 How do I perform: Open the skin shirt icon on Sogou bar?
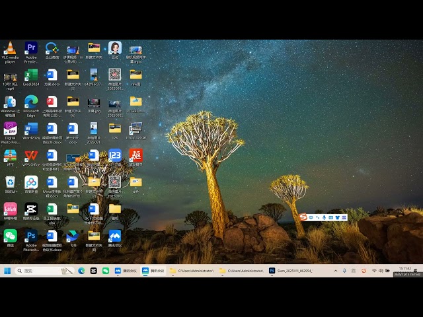click(338, 217)
